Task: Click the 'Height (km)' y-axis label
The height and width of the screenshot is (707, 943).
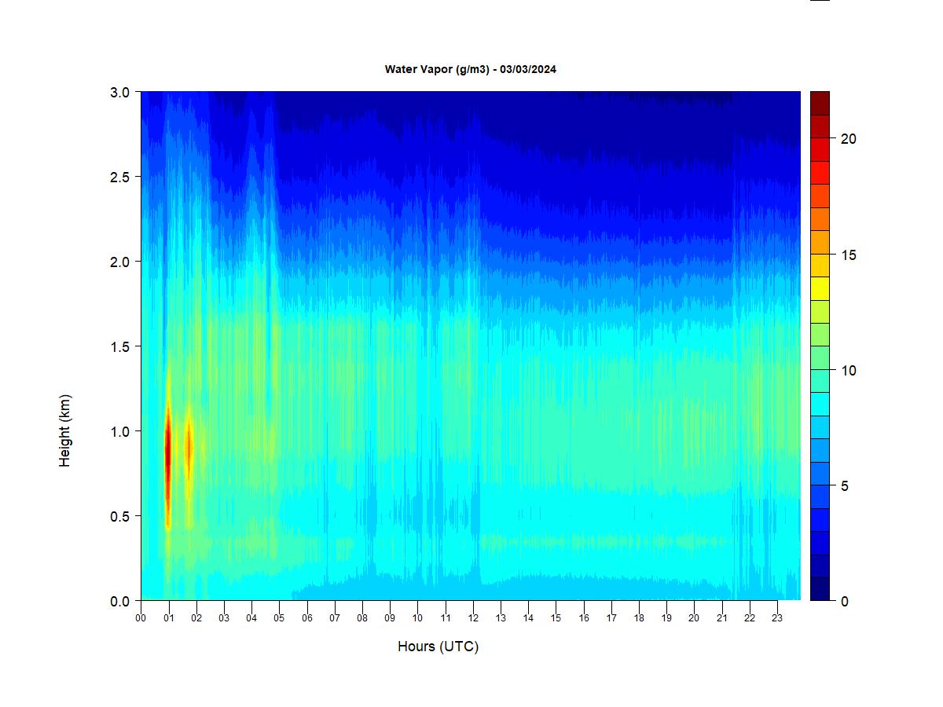Action: pos(64,430)
